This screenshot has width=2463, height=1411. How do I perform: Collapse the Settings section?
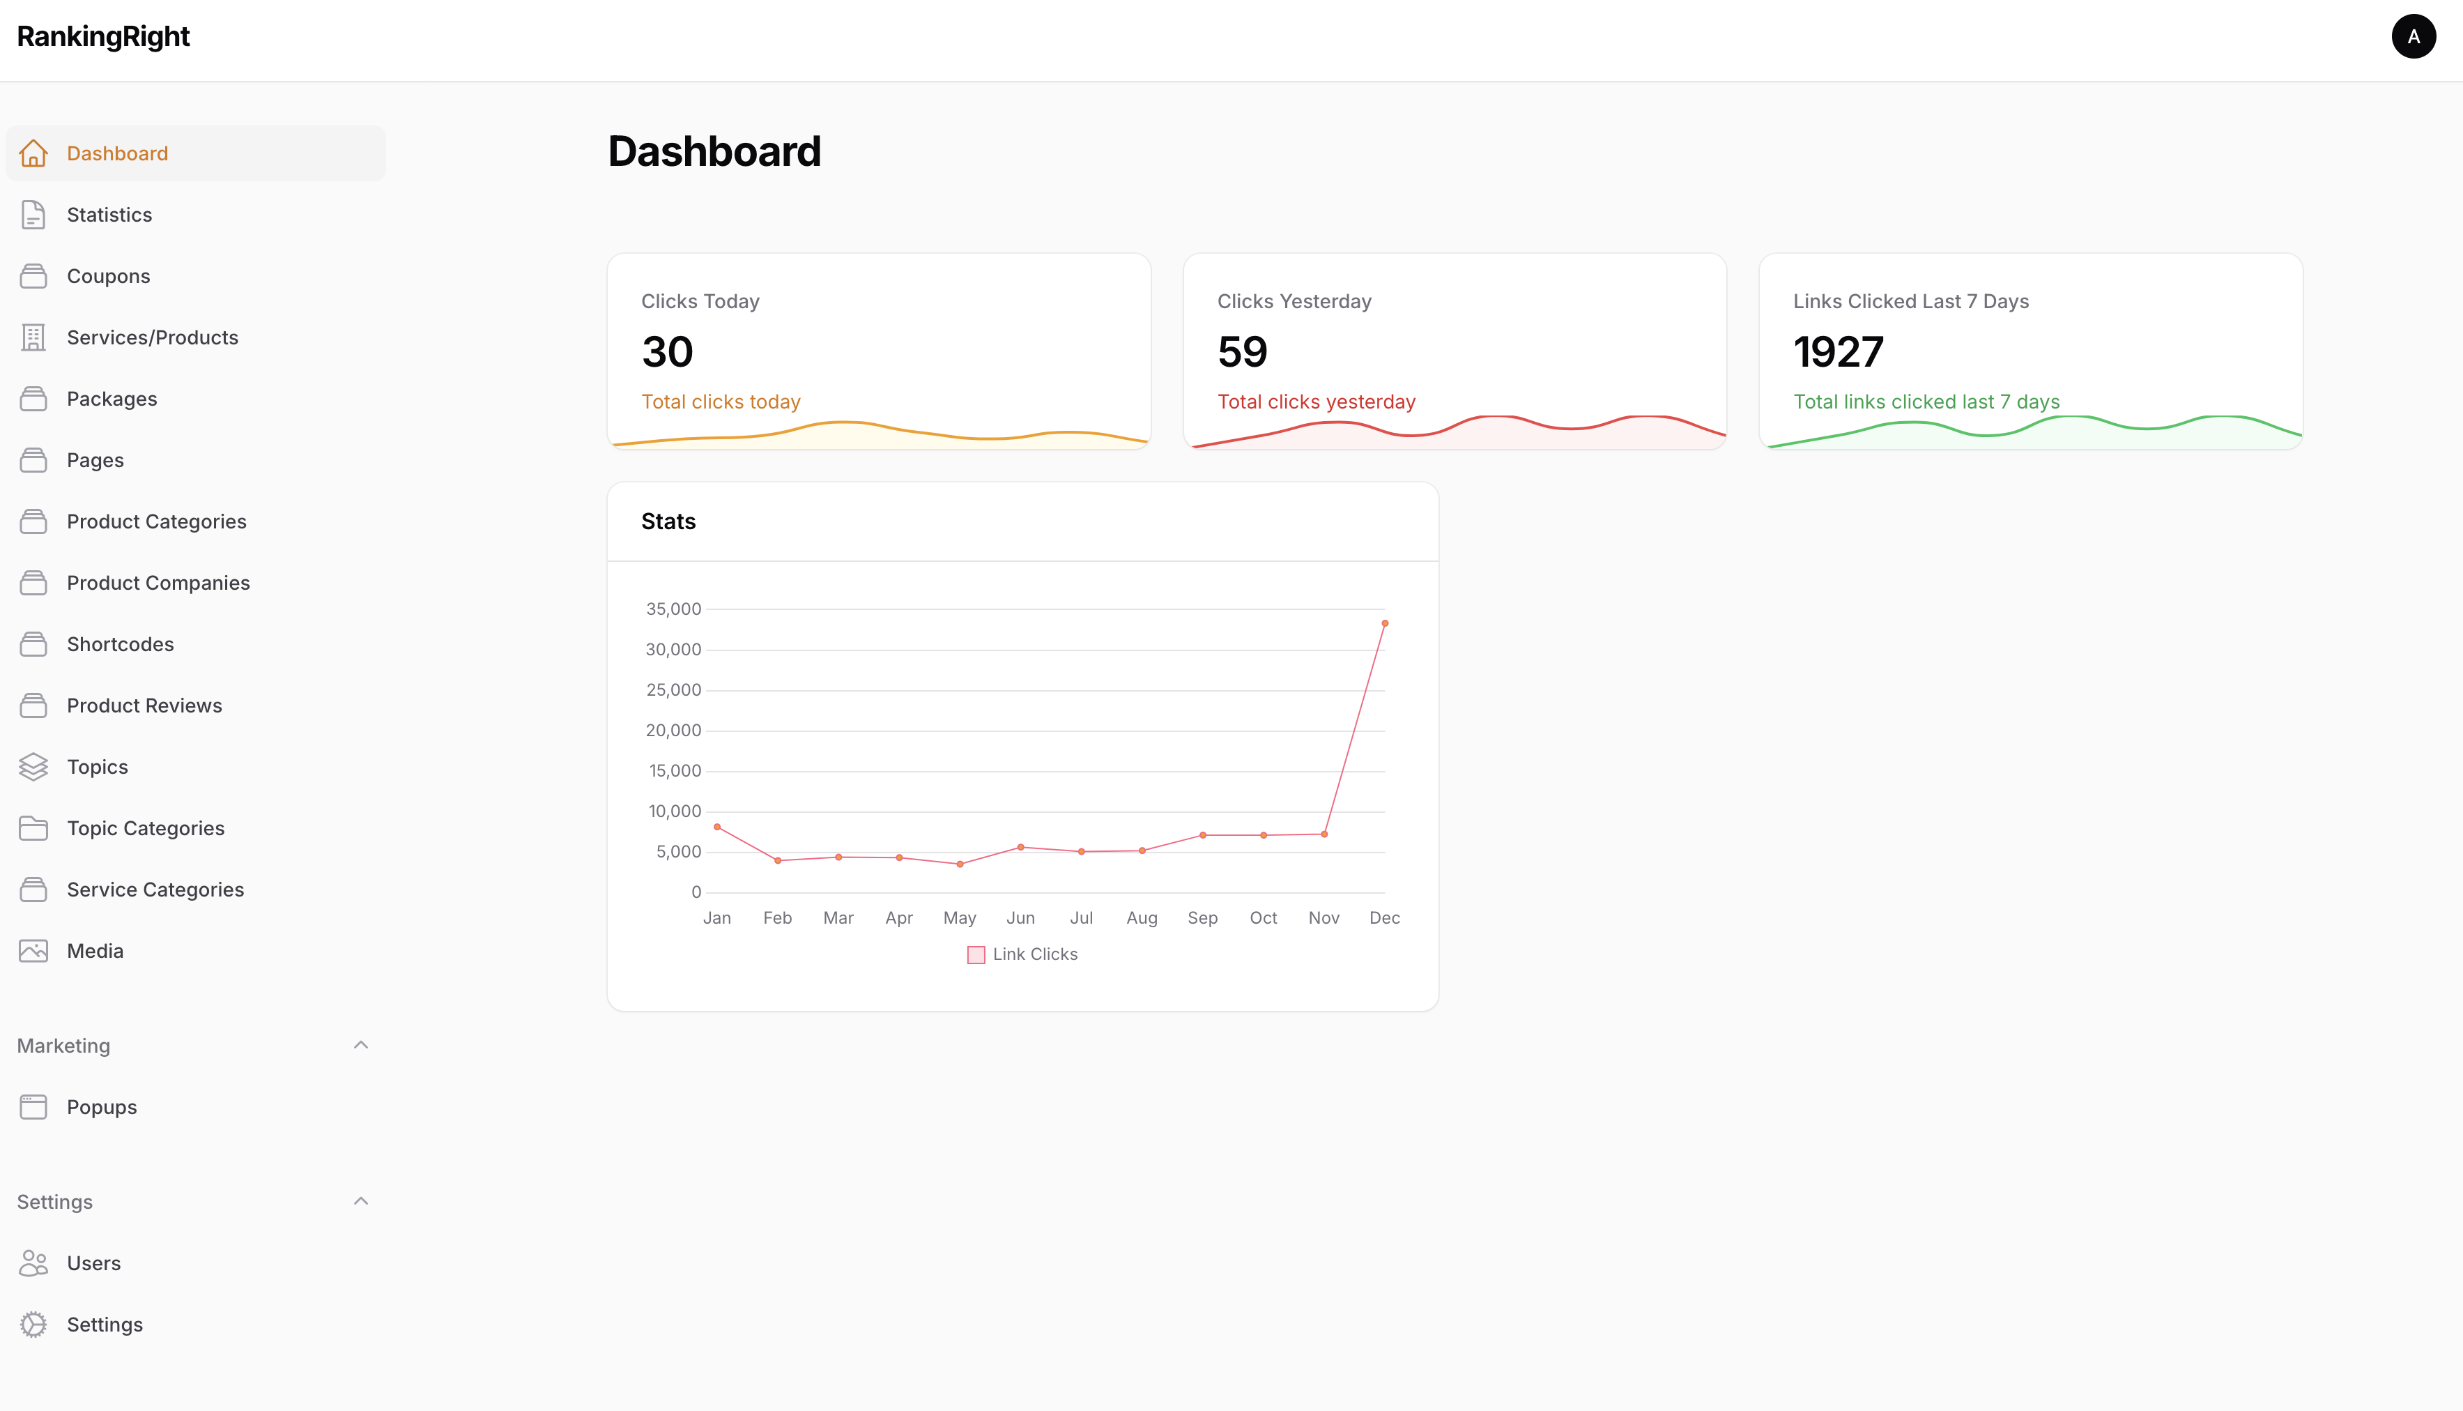coord(360,1200)
